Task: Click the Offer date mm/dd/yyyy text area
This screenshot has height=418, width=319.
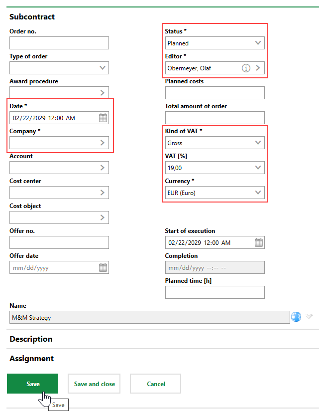Action: (31, 268)
